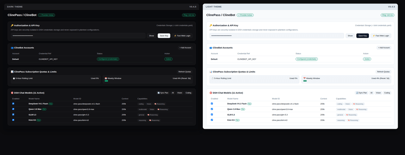Image resolution: width=405 pixels, height=155 pixels.
Task: Click the coding tag in dark theme DeepSeek row
Action: [x=141, y=104]
